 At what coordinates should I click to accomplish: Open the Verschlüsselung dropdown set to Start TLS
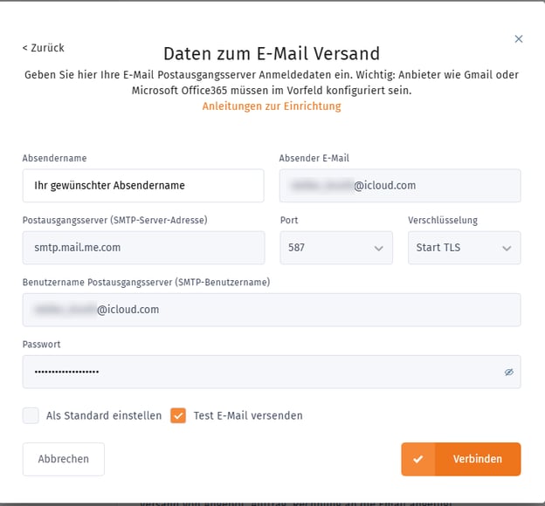[464, 248]
